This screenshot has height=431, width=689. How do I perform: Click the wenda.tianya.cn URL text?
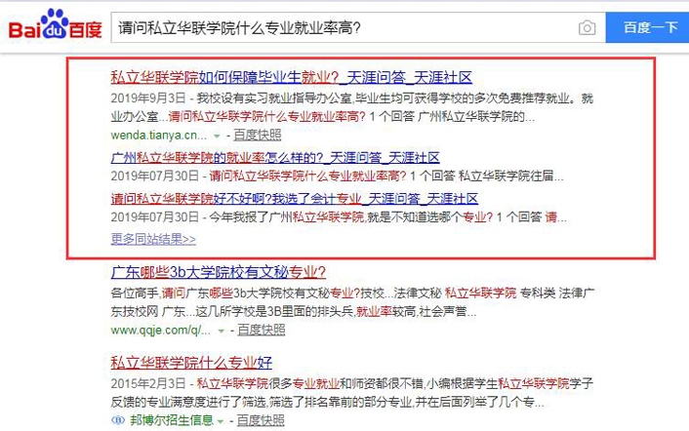[x=159, y=135]
